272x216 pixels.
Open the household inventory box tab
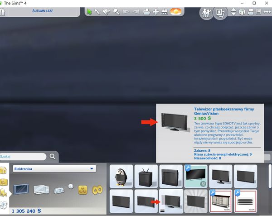tap(4, 205)
